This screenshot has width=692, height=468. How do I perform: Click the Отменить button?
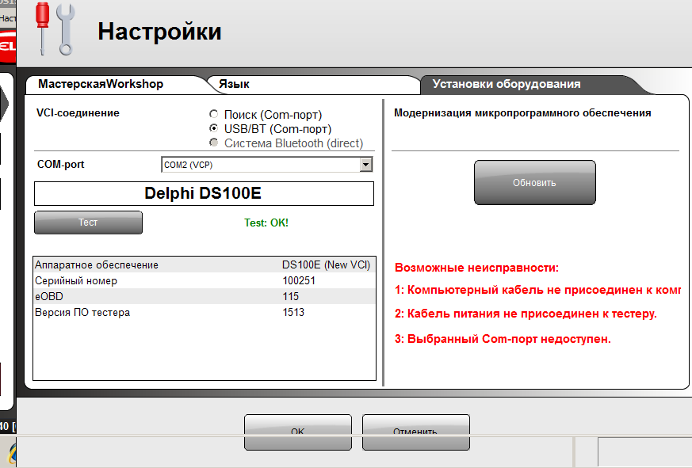tap(415, 432)
